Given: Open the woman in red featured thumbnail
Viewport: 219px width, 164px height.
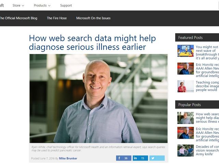Looking at the screenshot, I should click(185, 86).
